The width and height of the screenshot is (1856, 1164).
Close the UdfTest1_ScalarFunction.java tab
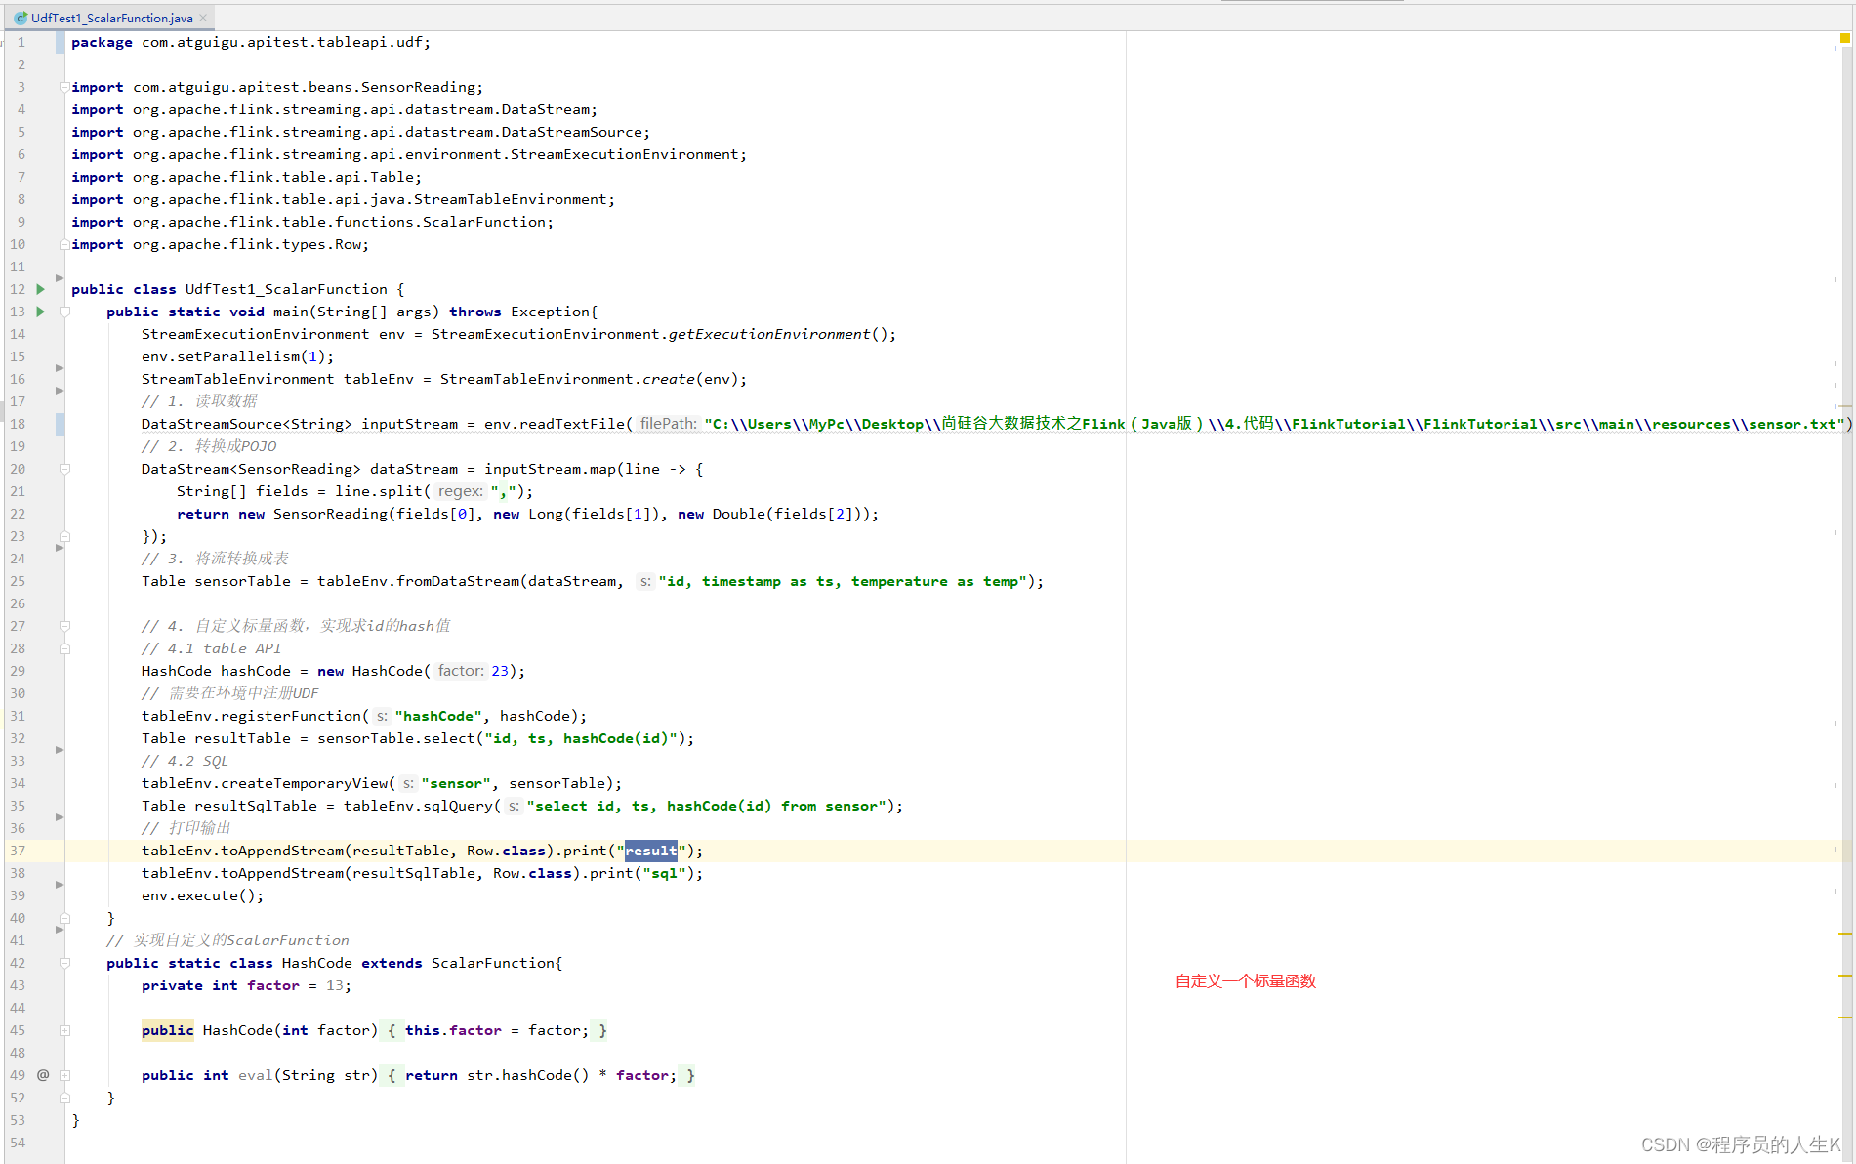click(203, 18)
